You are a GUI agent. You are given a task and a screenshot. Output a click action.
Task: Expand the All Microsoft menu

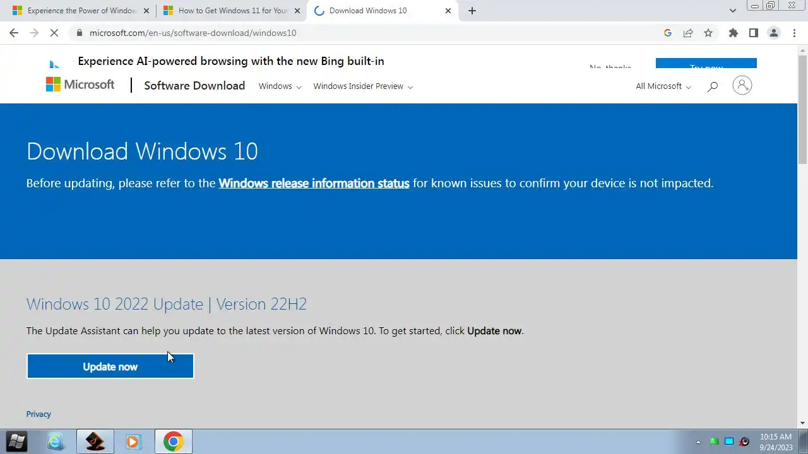coord(663,86)
